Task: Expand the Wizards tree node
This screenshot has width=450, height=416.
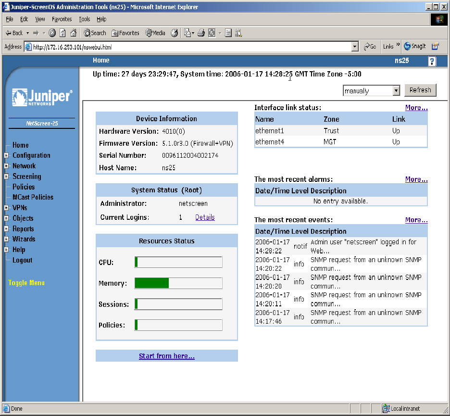Action: [6, 239]
